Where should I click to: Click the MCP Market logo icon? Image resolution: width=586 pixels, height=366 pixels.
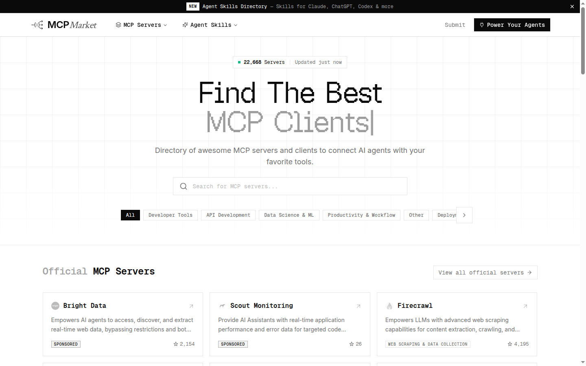click(x=37, y=25)
